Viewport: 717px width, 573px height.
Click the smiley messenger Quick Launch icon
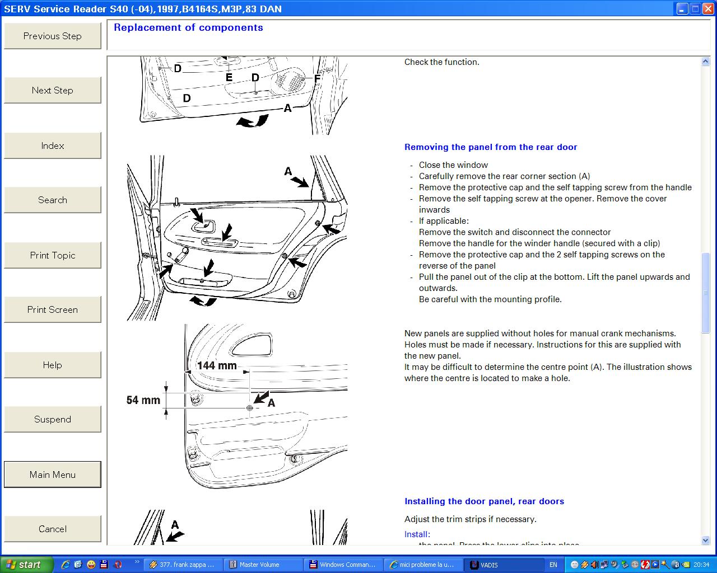click(91, 565)
